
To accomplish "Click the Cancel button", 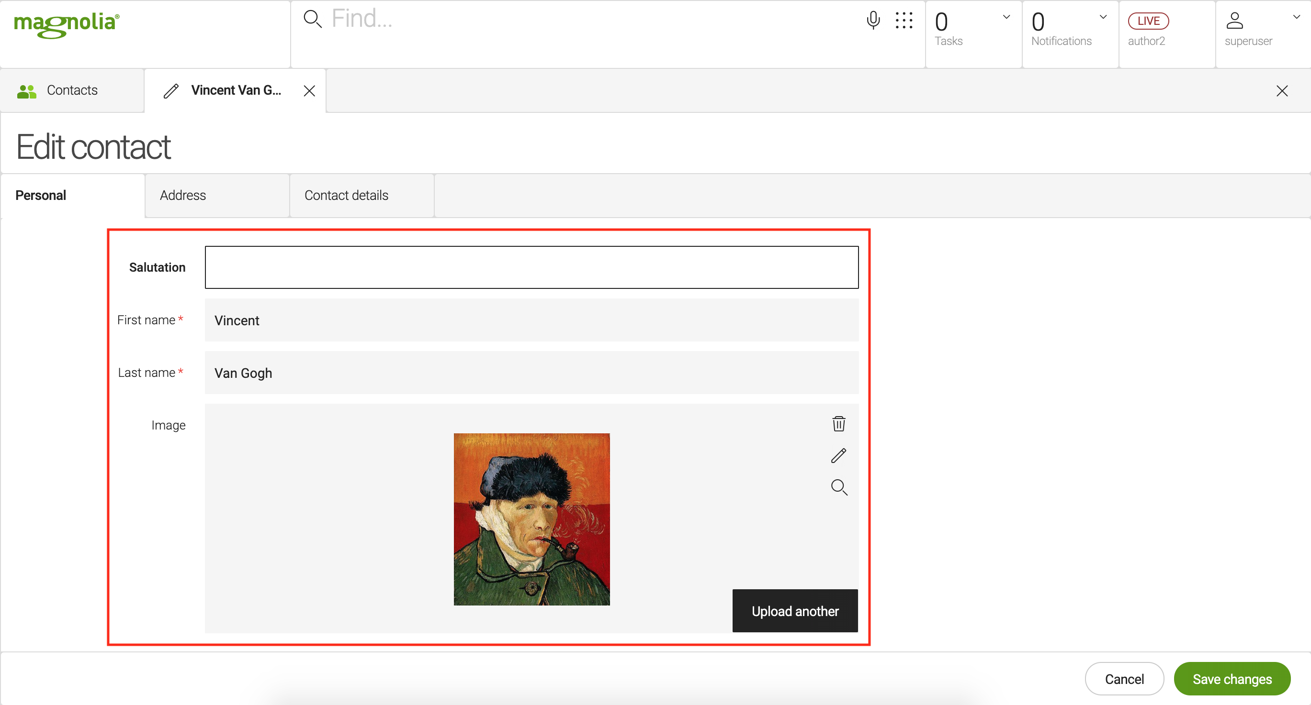I will click(x=1124, y=679).
